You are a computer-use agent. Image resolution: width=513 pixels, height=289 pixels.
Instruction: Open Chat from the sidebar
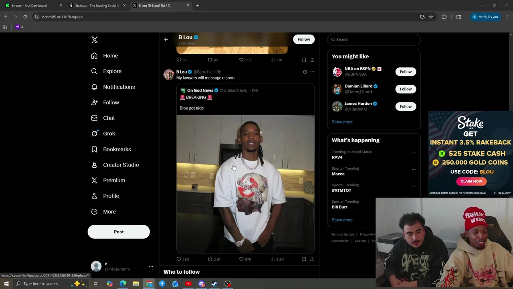(x=103, y=118)
